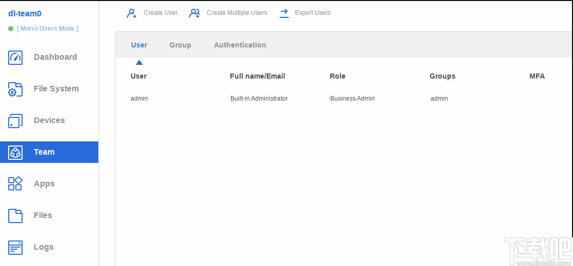The image size is (573, 266).
Task: Switch to the Group tab
Action: (180, 45)
